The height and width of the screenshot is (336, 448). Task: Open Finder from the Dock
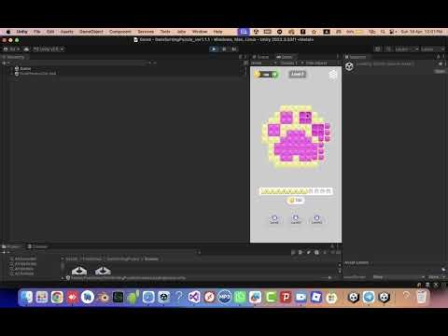pyautogui.click(x=27, y=297)
